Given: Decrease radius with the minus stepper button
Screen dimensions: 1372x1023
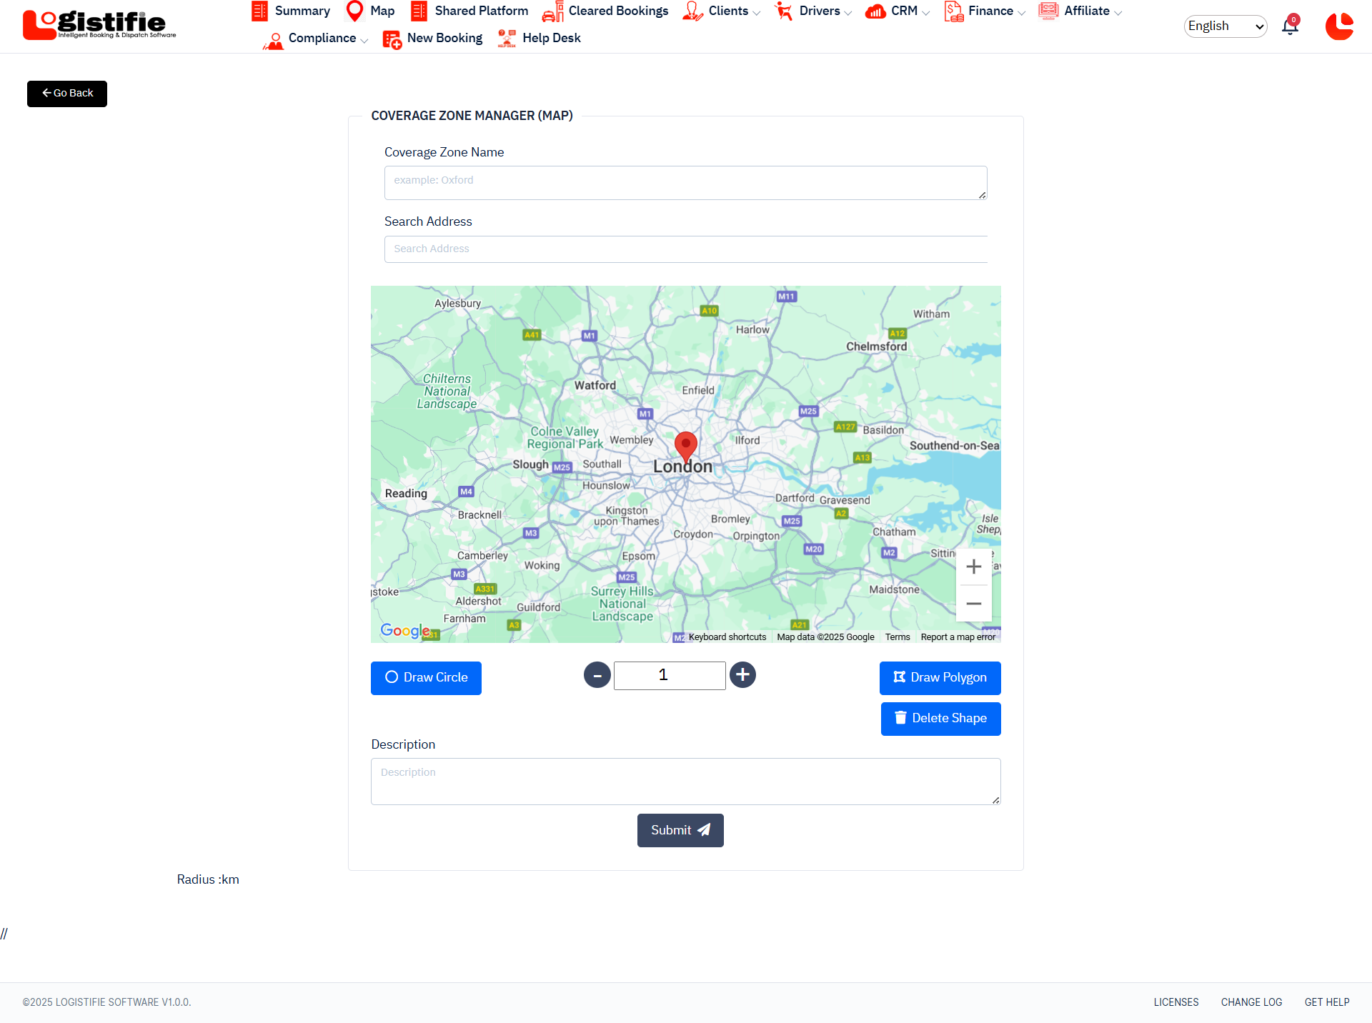Looking at the screenshot, I should click(597, 675).
